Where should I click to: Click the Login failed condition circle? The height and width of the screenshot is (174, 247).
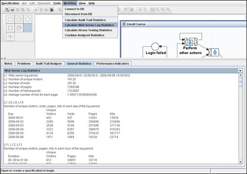tap(155, 46)
